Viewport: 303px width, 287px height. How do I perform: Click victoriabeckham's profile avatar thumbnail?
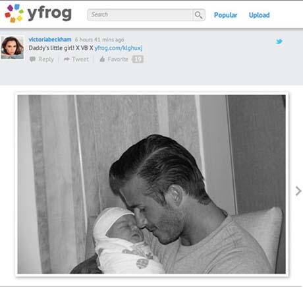tap(13, 48)
